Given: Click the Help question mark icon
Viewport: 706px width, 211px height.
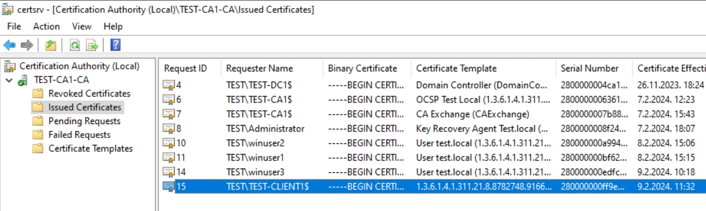Looking at the screenshot, I should (115, 45).
